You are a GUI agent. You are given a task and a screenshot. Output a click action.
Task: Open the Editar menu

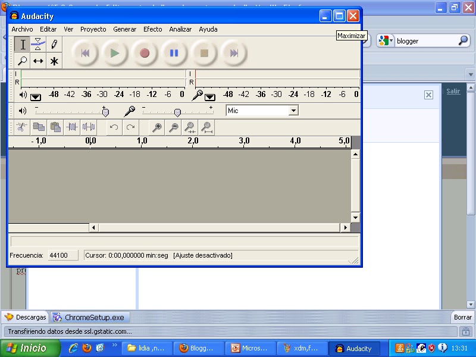[48, 29]
